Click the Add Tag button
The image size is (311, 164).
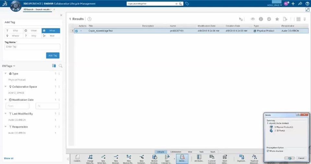coord(53,56)
